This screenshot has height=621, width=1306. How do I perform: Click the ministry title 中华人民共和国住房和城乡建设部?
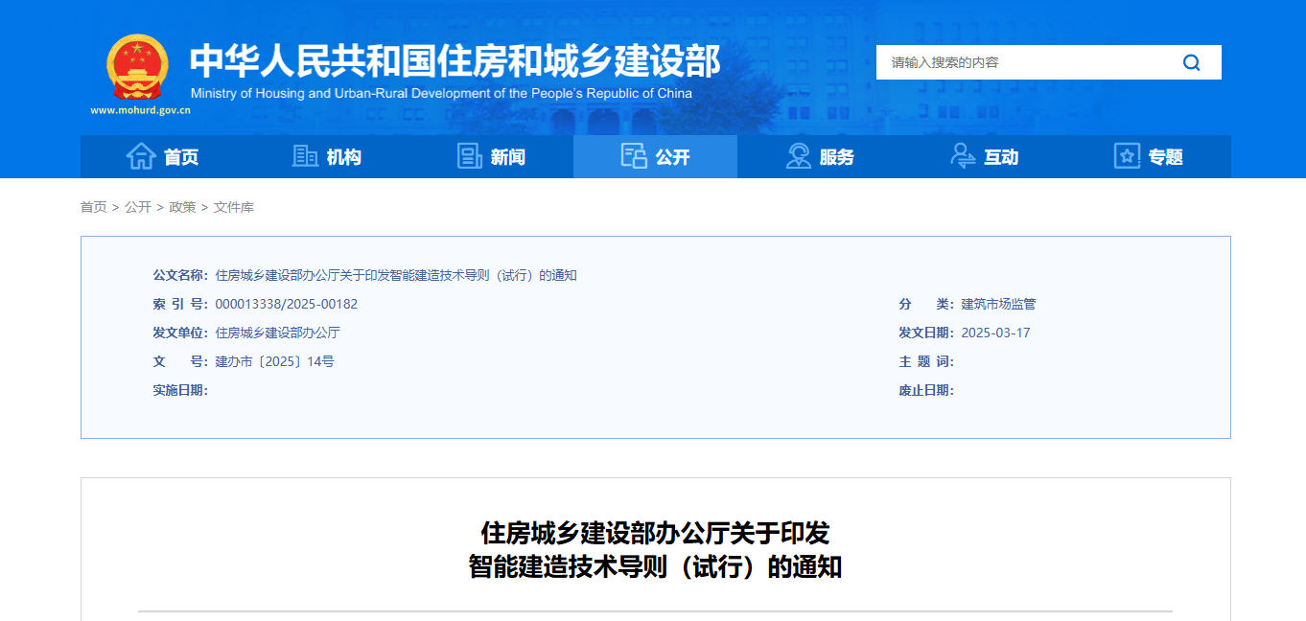pyautogui.click(x=455, y=61)
